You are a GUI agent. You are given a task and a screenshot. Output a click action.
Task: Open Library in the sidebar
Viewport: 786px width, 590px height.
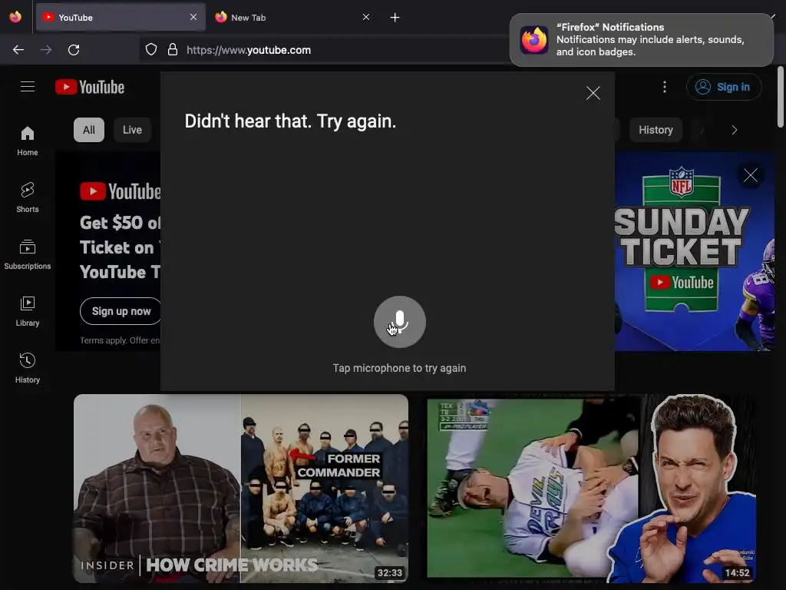pyautogui.click(x=28, y=312)
